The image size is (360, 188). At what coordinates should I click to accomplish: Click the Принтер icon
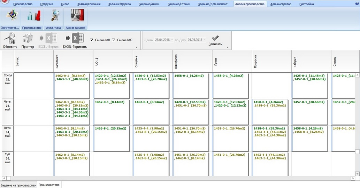coord(28,40)
